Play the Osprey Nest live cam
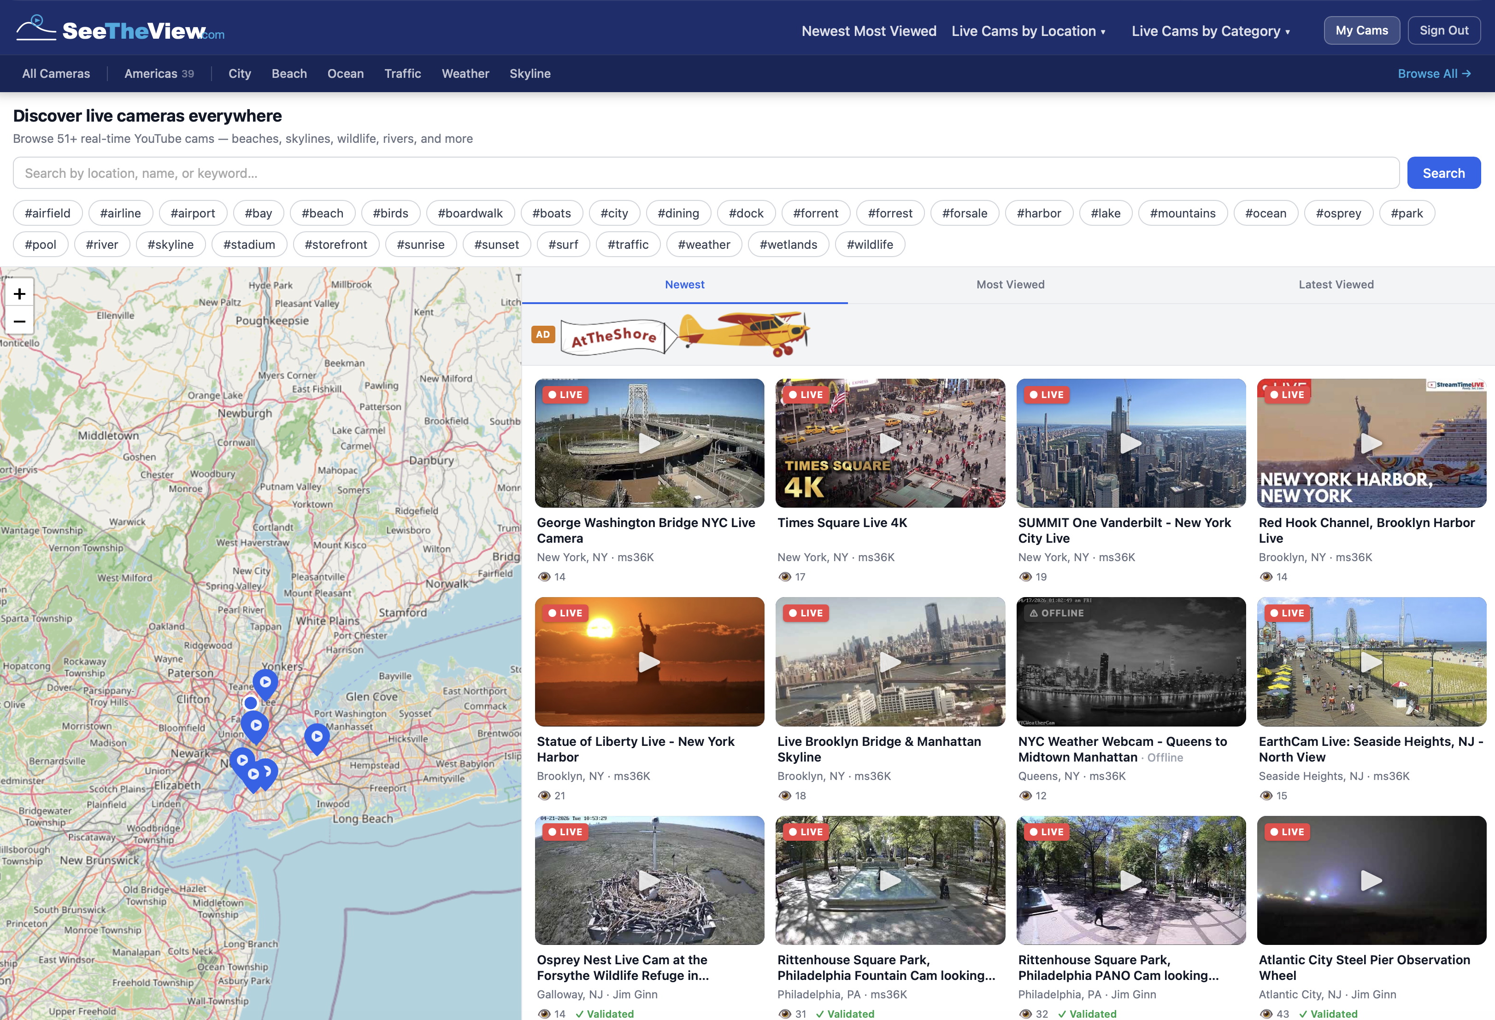This screenshot has width=1495, height=1020. (649, 880)
